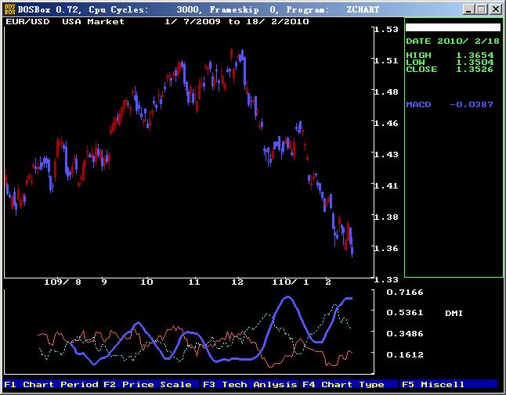The height and width of the screenshot is (395, 506).
Task: Click the DATE 2010/ 2/18 readout
Action: tap(453, 41)
